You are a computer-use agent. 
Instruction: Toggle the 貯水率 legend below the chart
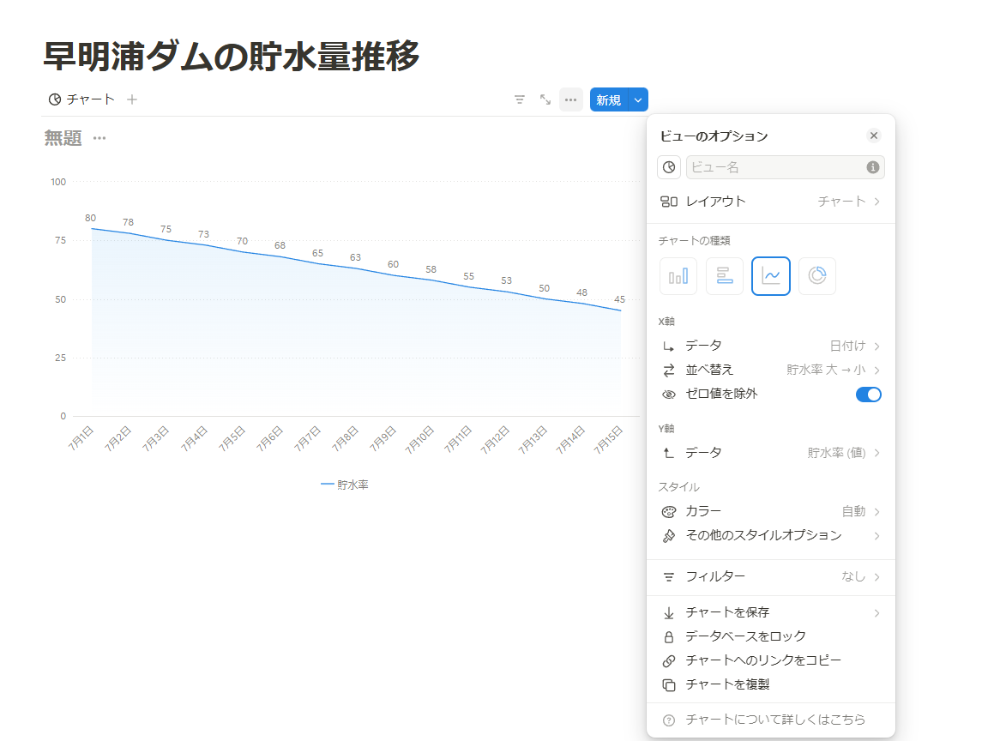(346, 484)
